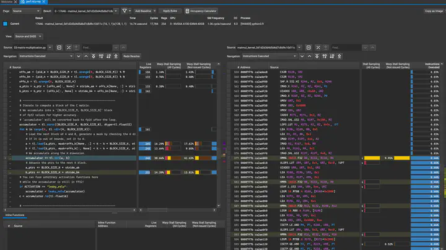Click horizontal scrollbar under left source code
Image resolution: width=446 pixels, height=250 pixels.
pos(69,210)
